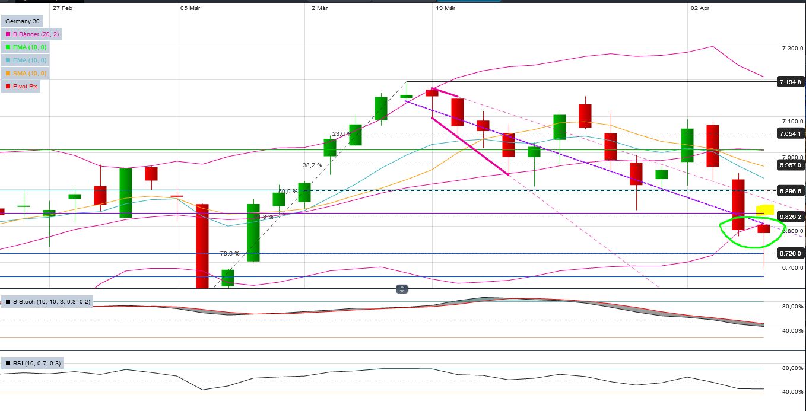Image resolution: width=806 pixels, height=411 pixels.
Task: Click the 6.700,0 axis value
Action: (x=792, y=268)
